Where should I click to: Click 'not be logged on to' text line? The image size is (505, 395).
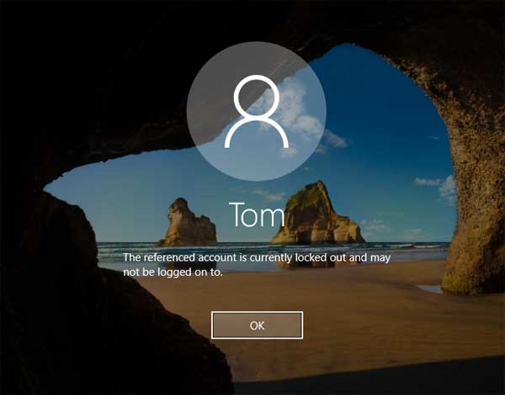coord(173,271)
